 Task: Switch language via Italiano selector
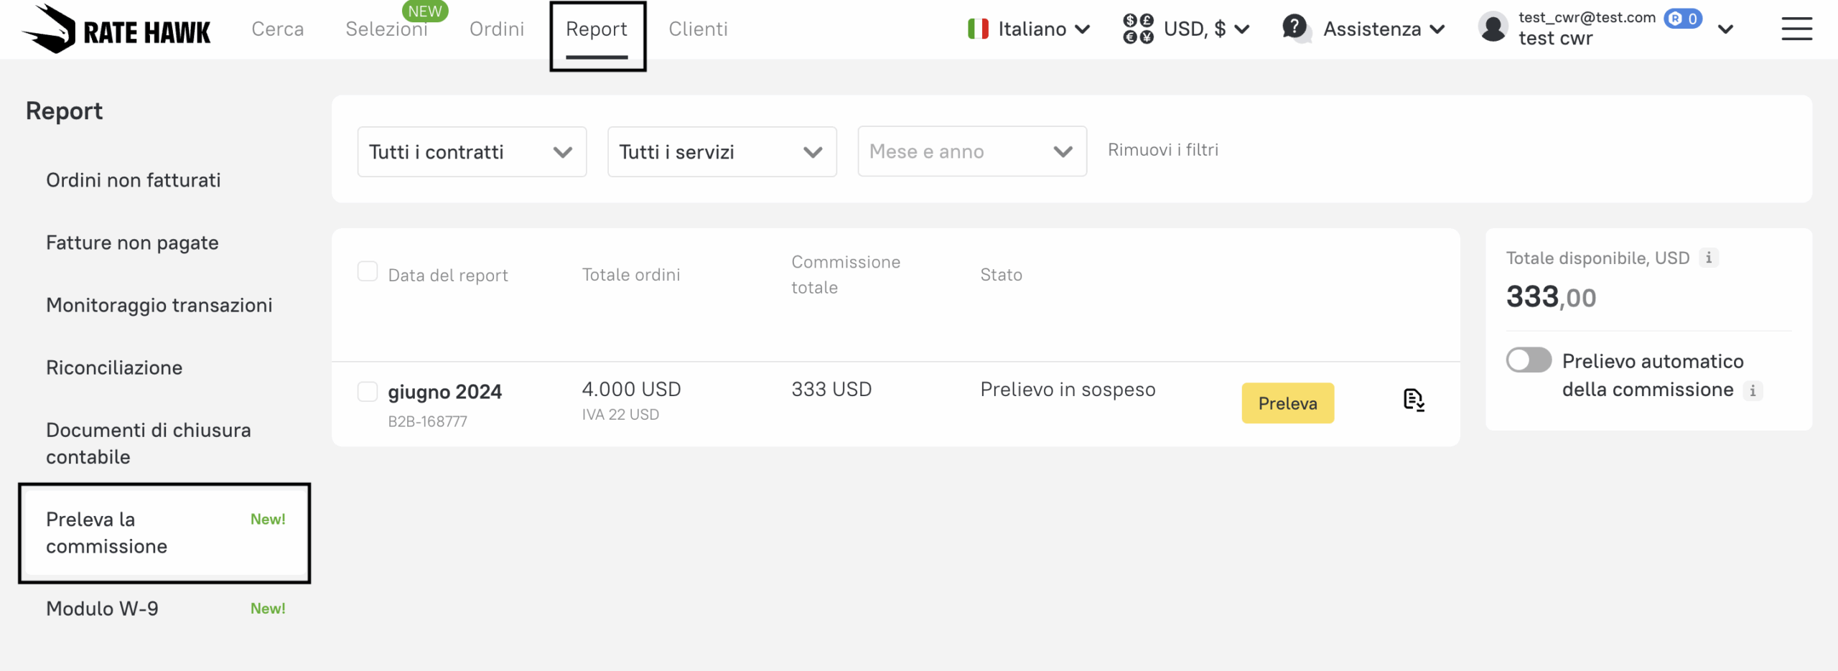(1029, 29)
